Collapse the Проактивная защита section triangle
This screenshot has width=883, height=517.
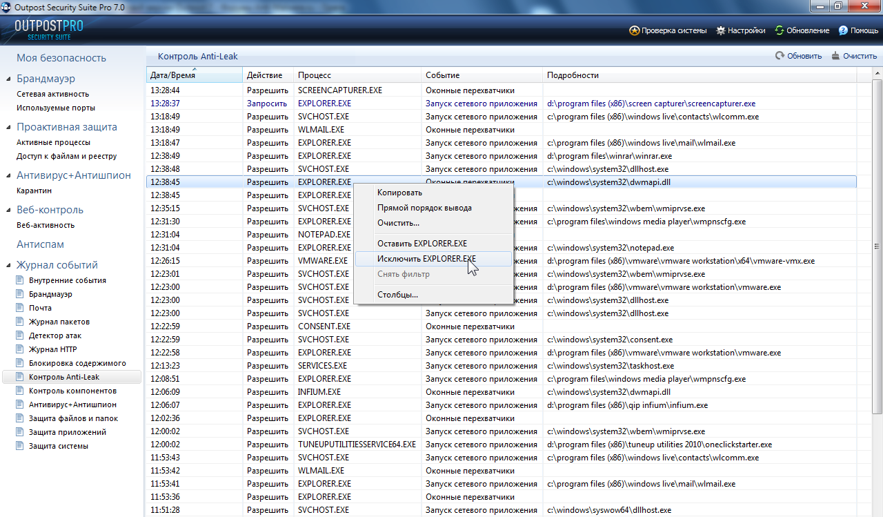click(x=9, y=128)
